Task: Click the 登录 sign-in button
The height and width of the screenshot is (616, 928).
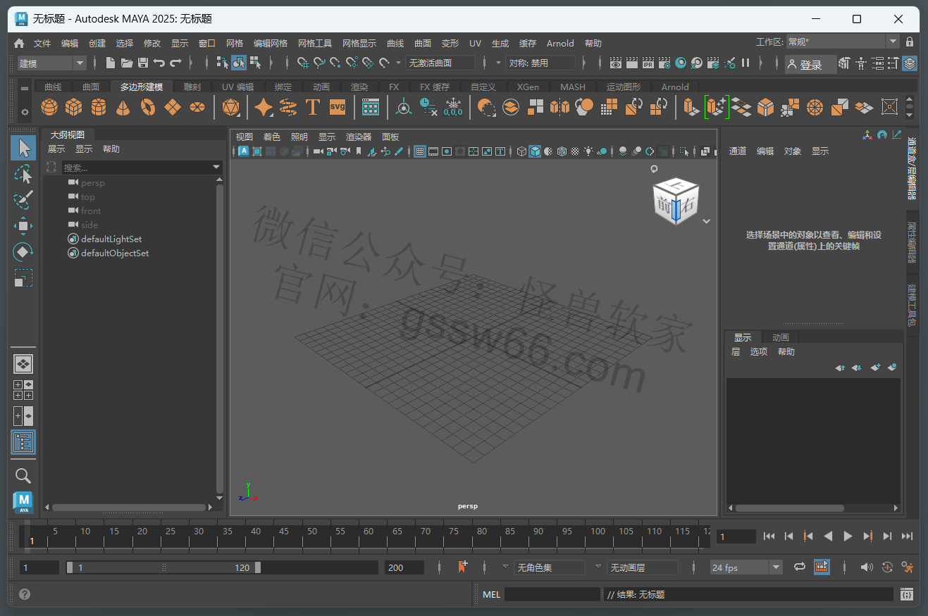Action: 811,64
